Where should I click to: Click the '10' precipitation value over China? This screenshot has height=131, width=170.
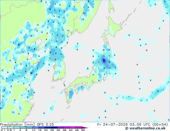31,73
